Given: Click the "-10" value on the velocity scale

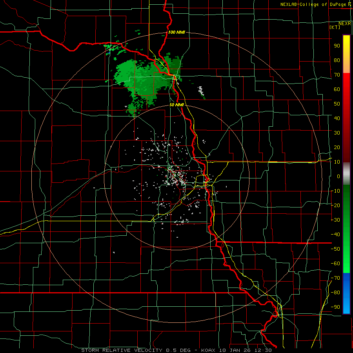Looking at the screenshot, I should click(x=335, y=191).
